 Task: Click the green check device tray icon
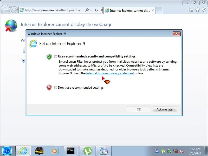169,151
